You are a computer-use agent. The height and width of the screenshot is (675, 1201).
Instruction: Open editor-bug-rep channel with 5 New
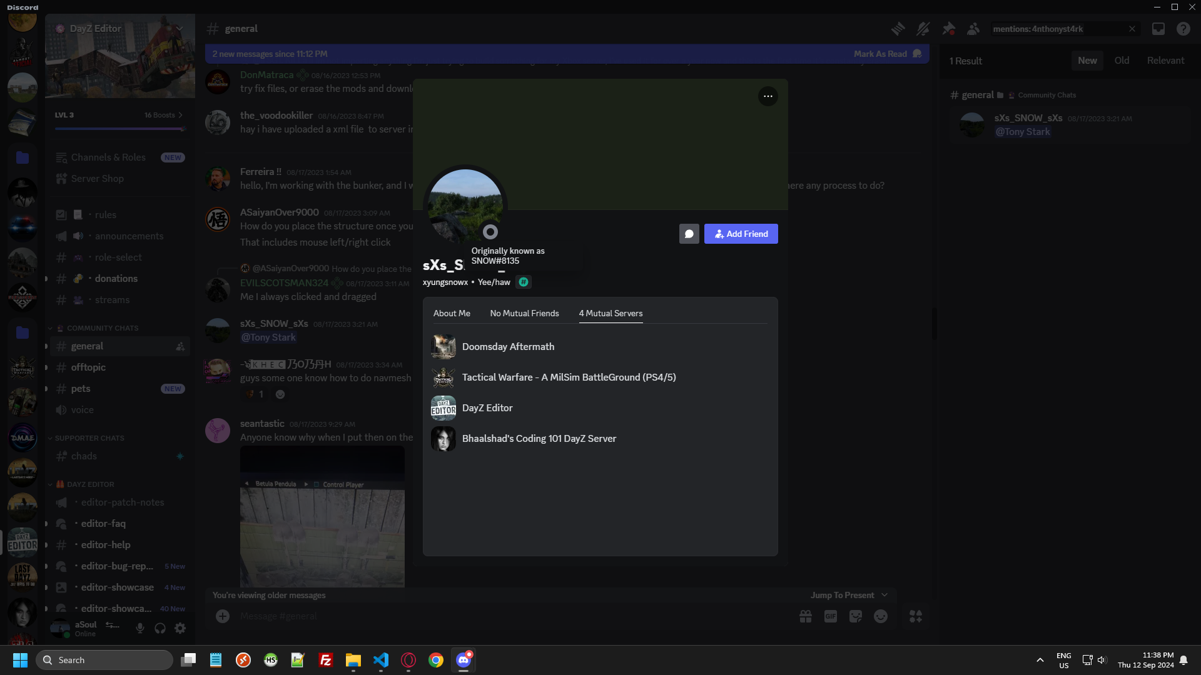click(x=120, y=566)
